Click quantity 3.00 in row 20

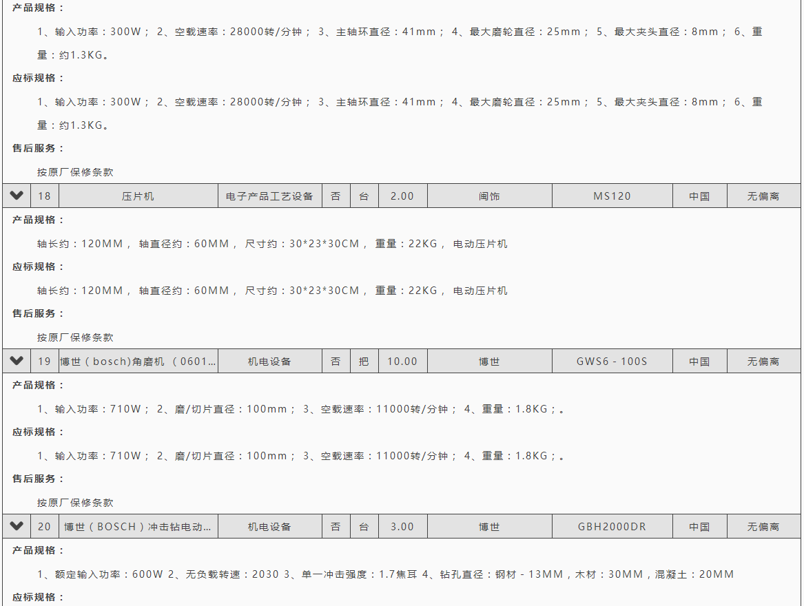[x=402, y=527]
